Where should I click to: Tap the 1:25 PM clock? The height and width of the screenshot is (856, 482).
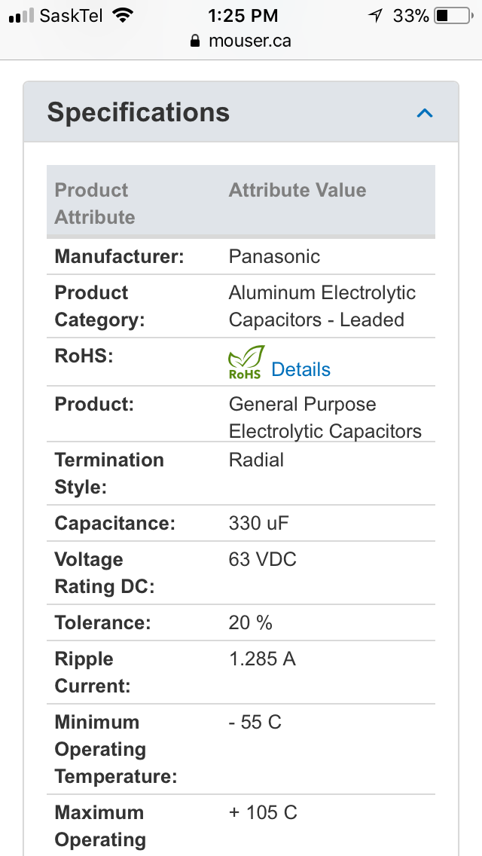click(243, 16)
